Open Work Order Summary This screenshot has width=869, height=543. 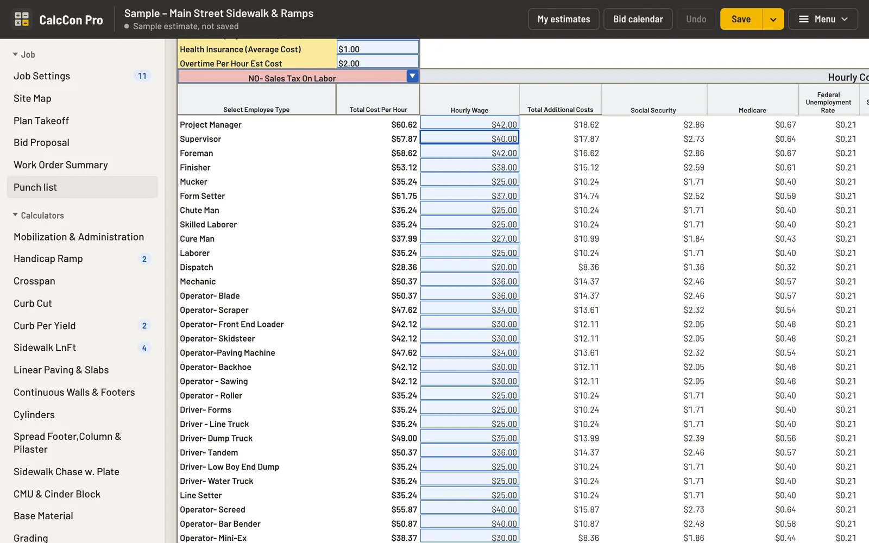click(83, 165)
